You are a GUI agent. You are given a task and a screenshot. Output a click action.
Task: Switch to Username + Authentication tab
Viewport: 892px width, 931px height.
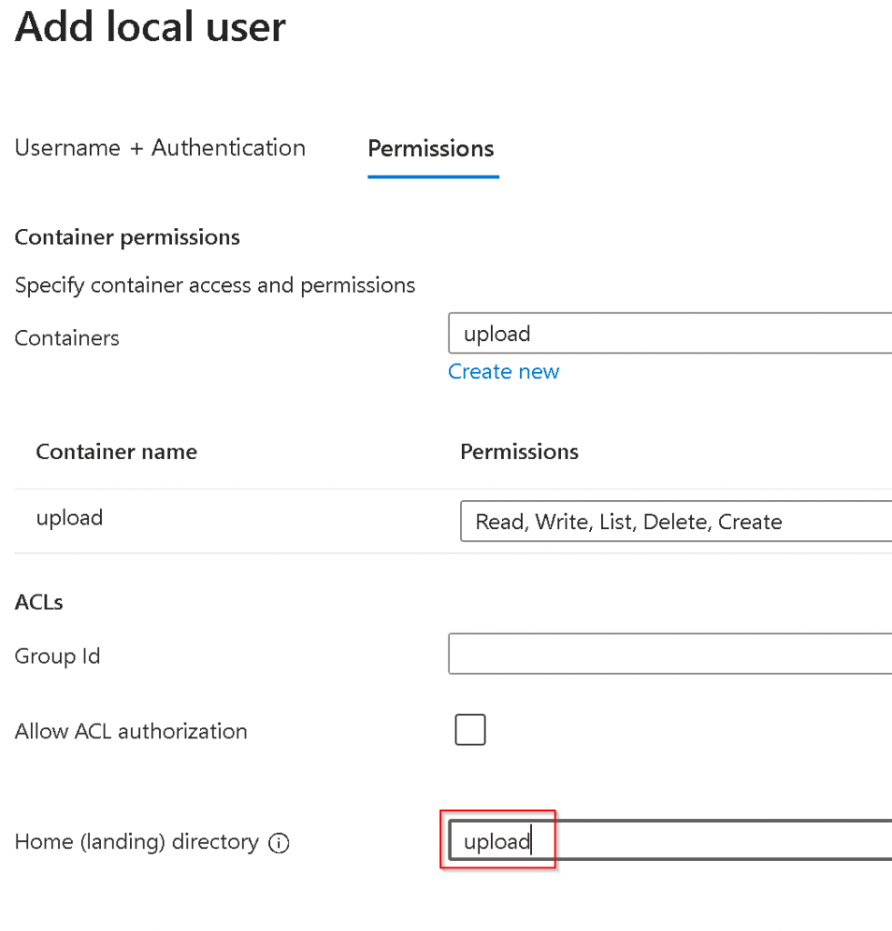160,148
